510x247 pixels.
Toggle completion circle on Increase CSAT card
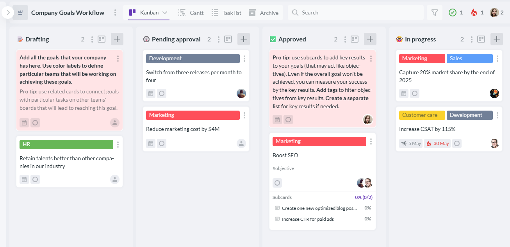(x=457, y=143)
